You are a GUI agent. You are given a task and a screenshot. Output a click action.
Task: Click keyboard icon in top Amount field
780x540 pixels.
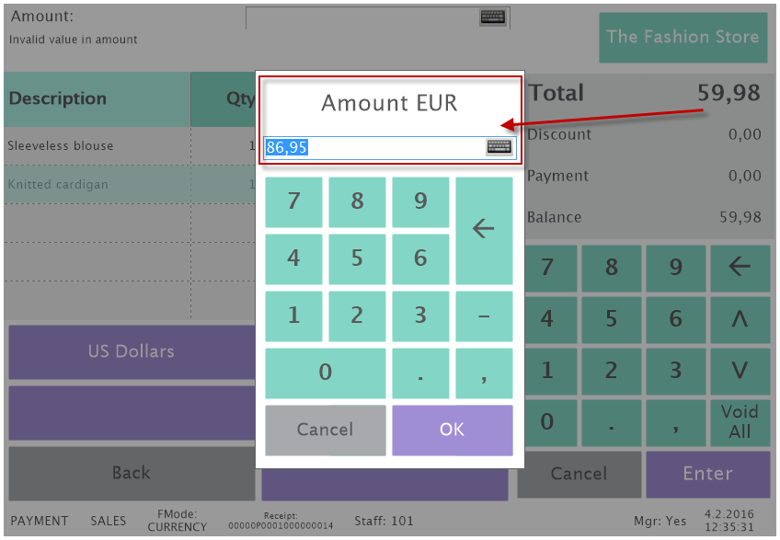click(493, 17)
